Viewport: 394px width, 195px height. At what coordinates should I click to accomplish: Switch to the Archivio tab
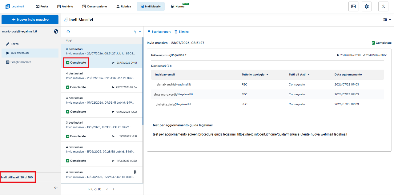(x=65, y=6)
